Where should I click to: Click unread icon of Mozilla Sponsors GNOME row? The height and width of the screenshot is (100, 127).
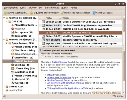(43, 36)
